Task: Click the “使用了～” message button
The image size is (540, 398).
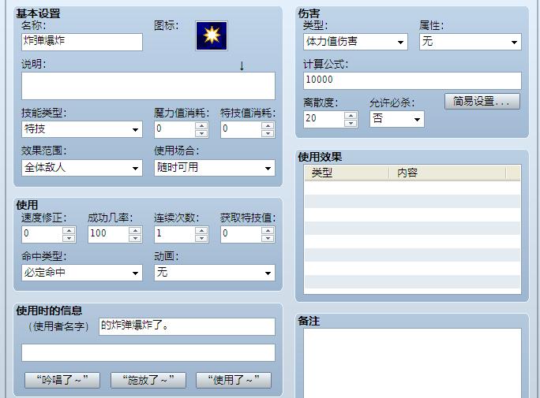Action: [x=234, y=380]
